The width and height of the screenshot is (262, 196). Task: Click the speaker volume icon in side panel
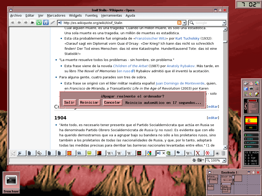point(251,94)
